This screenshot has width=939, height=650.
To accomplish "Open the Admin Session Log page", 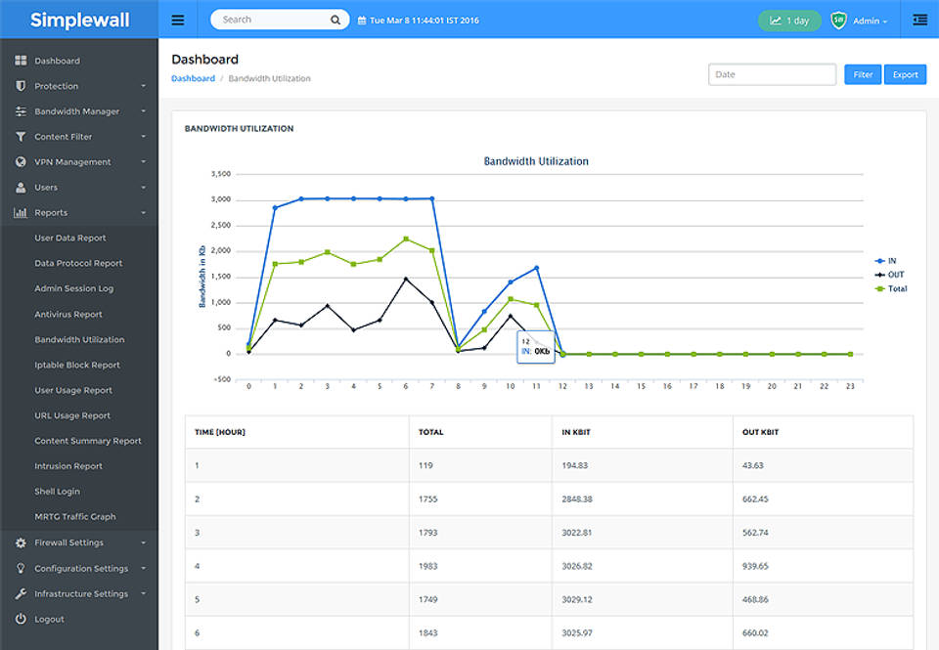I will [73, 287].
